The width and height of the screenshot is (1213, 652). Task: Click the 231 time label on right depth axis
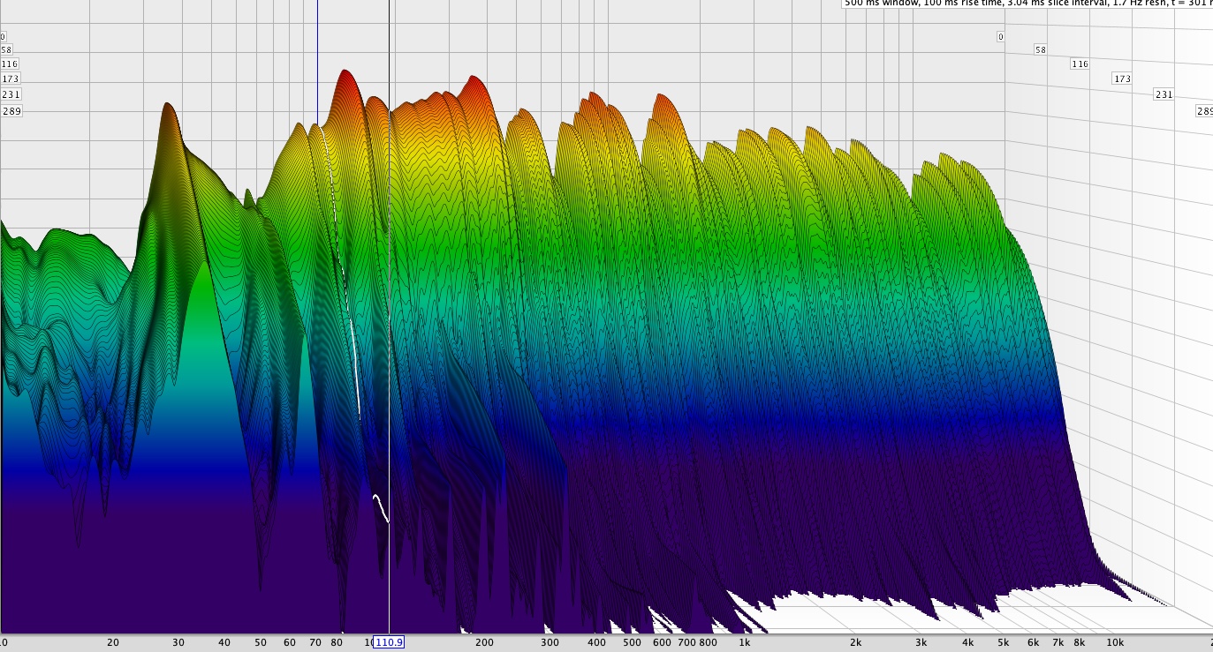[x=1164, y=95]
